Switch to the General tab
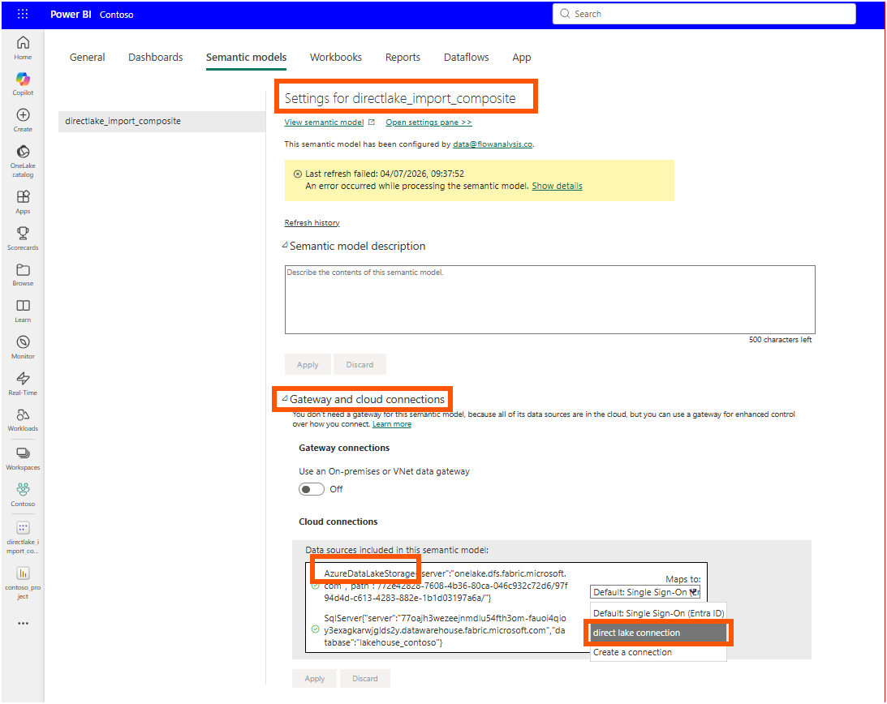The image size is (887, 704). click(x=87, y=57)
